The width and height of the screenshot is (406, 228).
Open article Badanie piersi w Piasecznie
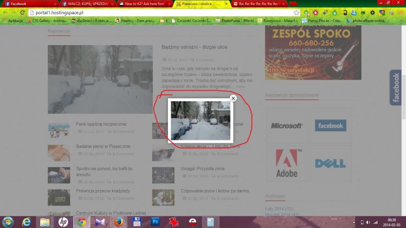103,146
